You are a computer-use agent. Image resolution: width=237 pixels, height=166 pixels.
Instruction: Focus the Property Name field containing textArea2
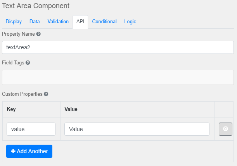point(118,47)
